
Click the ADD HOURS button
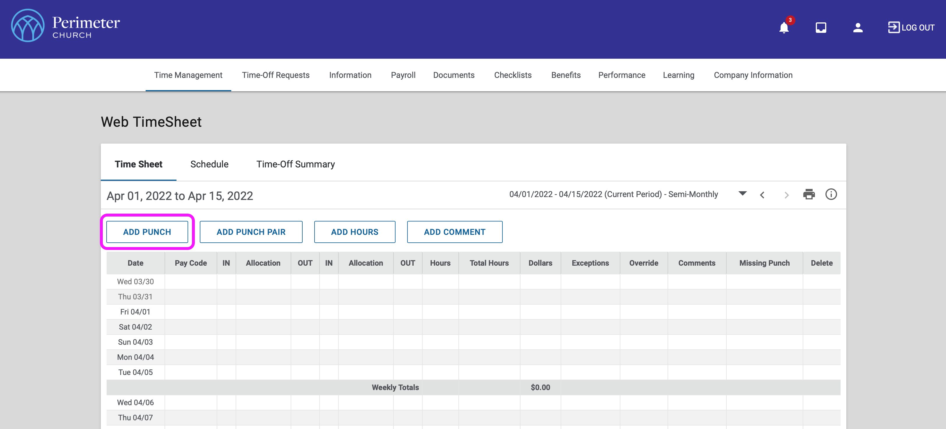point(354,232)
